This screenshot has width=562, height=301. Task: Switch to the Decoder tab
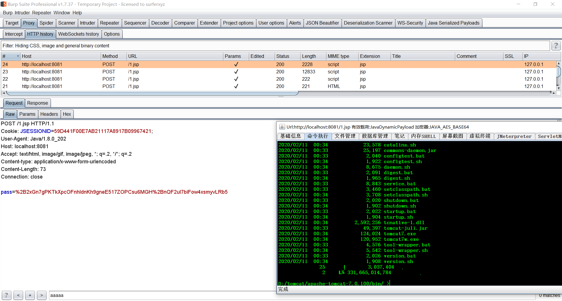[x=160, y=23]
